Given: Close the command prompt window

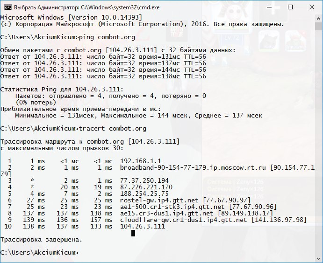Looking at the screenshot, I should [x=312, y=7].
